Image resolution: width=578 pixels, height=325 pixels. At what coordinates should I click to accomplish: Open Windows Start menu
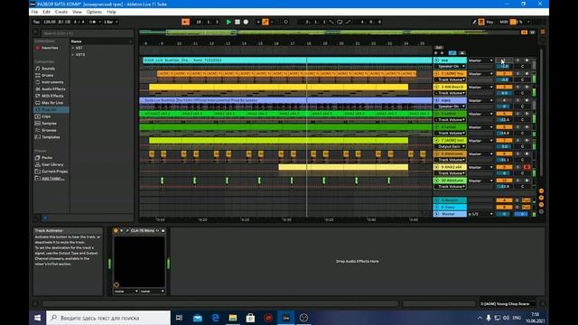click(x=38, y=318)
